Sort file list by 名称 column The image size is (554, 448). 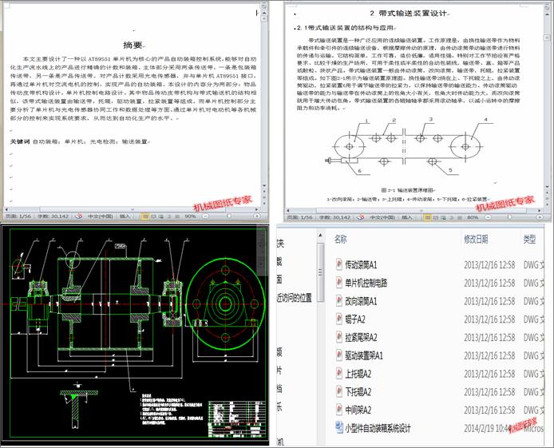click(x=341, y=240)
